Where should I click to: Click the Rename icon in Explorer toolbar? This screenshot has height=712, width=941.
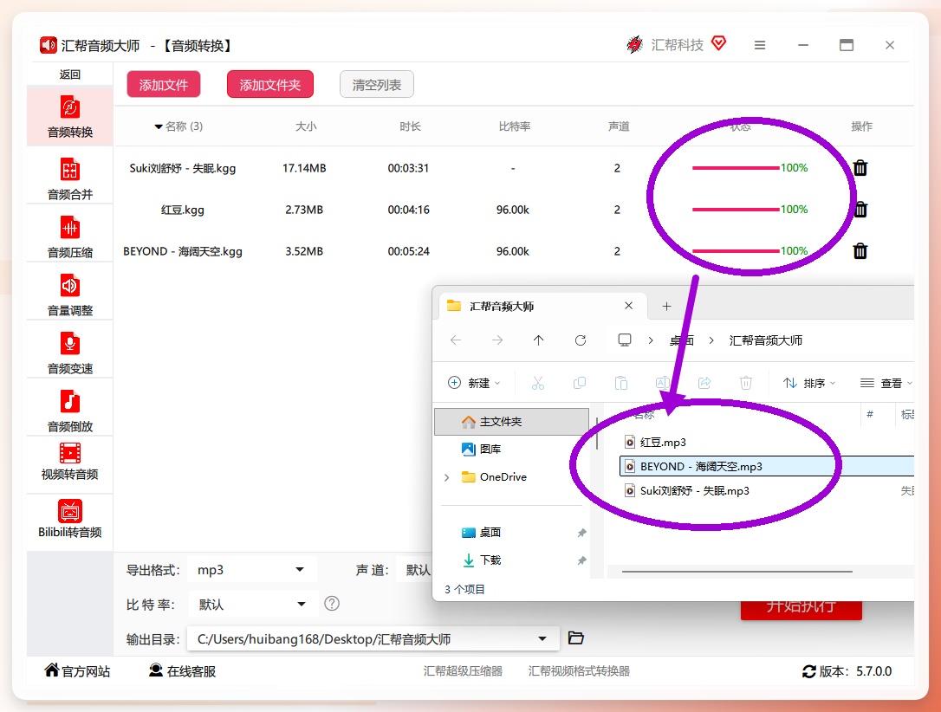(663, 383)
